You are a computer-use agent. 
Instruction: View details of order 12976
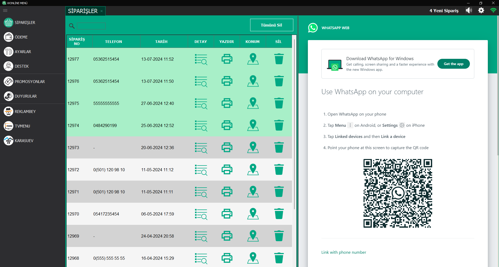[201, 81]
